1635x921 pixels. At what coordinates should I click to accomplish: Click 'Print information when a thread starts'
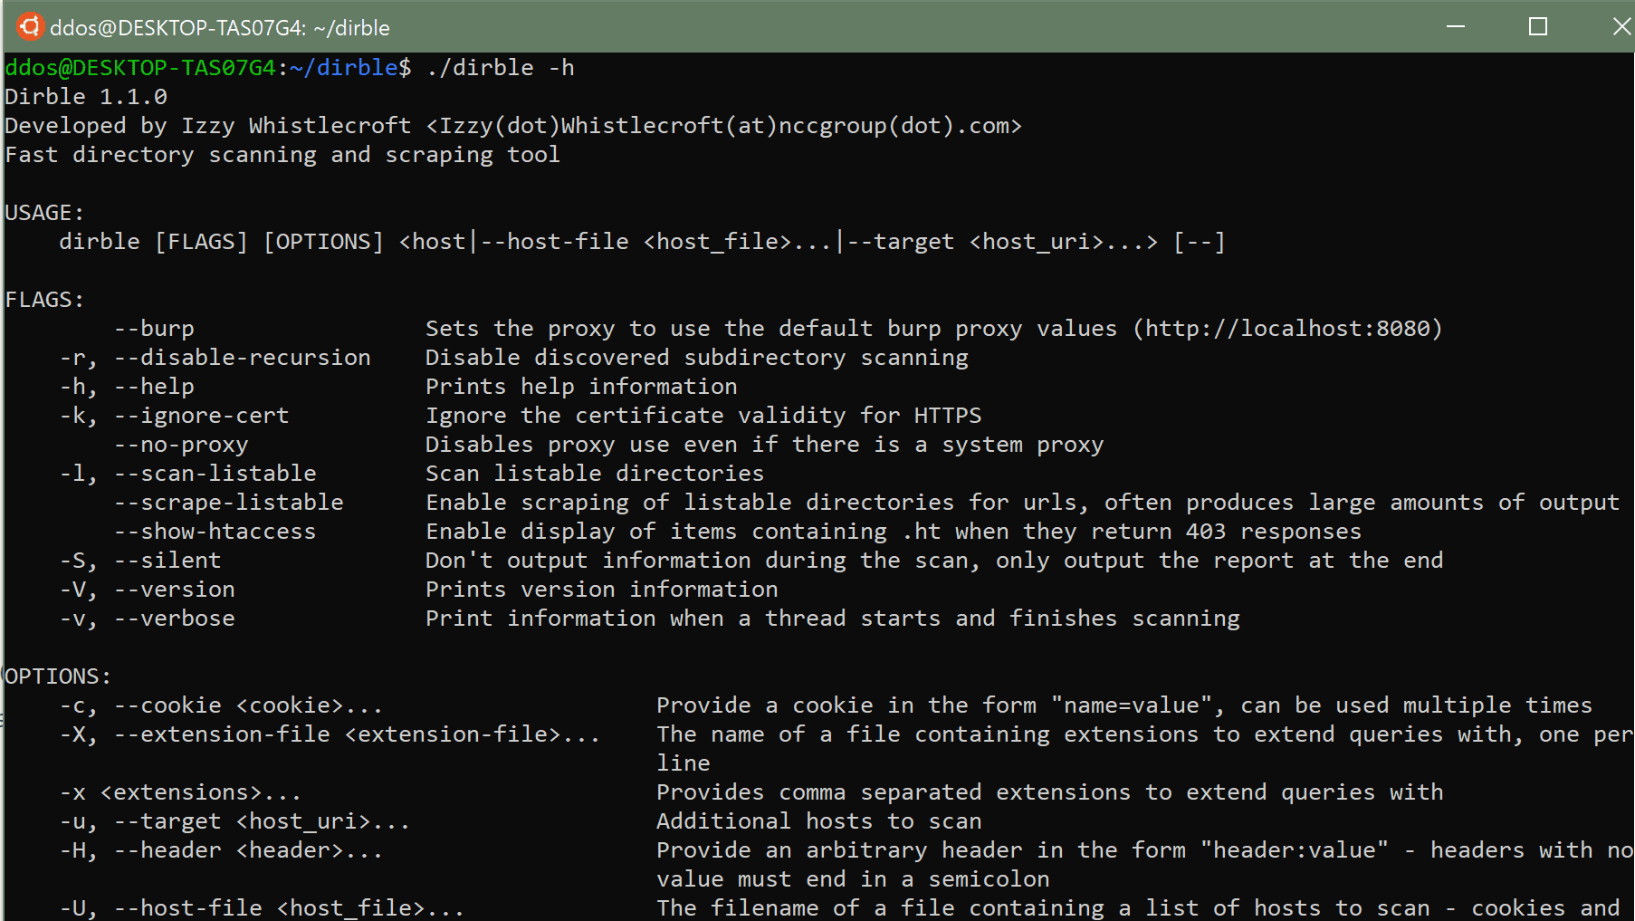tap(833, 619)
